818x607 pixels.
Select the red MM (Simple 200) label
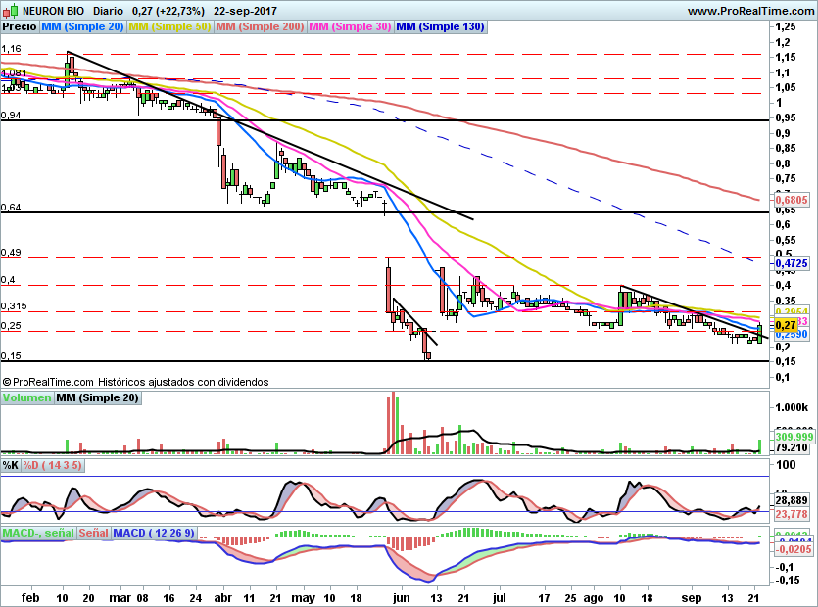(260, 27)
